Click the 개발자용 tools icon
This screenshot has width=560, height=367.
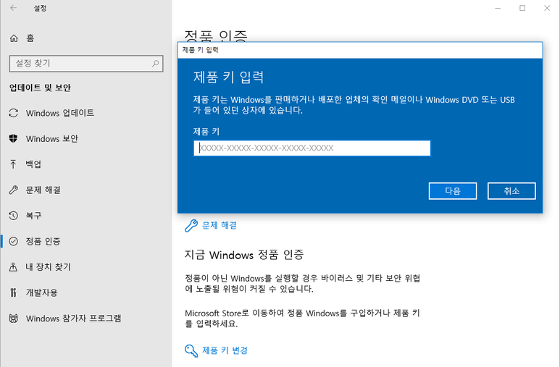pyautogui.click(x=13, y=292)
